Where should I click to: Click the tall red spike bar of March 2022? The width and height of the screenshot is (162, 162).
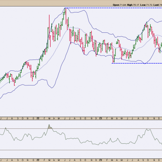tap(49, 30)
